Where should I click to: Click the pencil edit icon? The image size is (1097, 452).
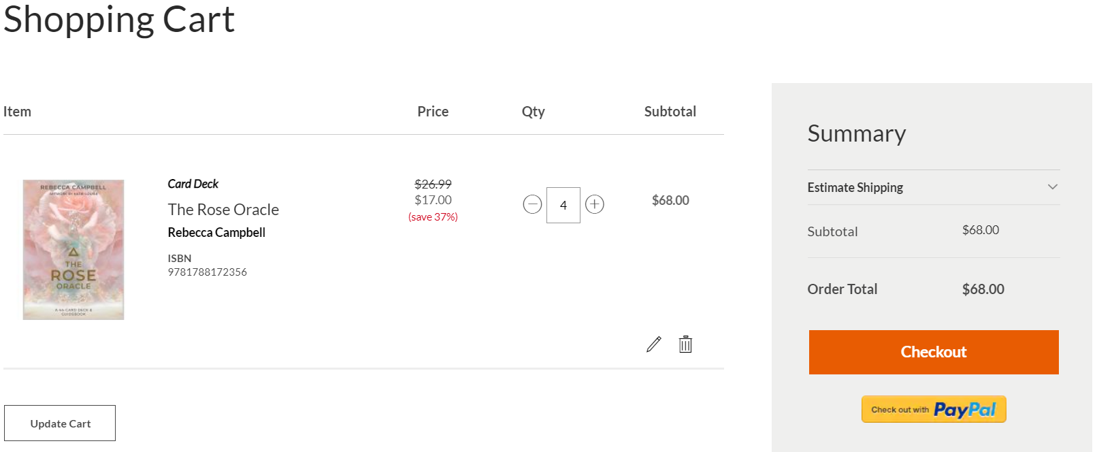click(653, 344)
